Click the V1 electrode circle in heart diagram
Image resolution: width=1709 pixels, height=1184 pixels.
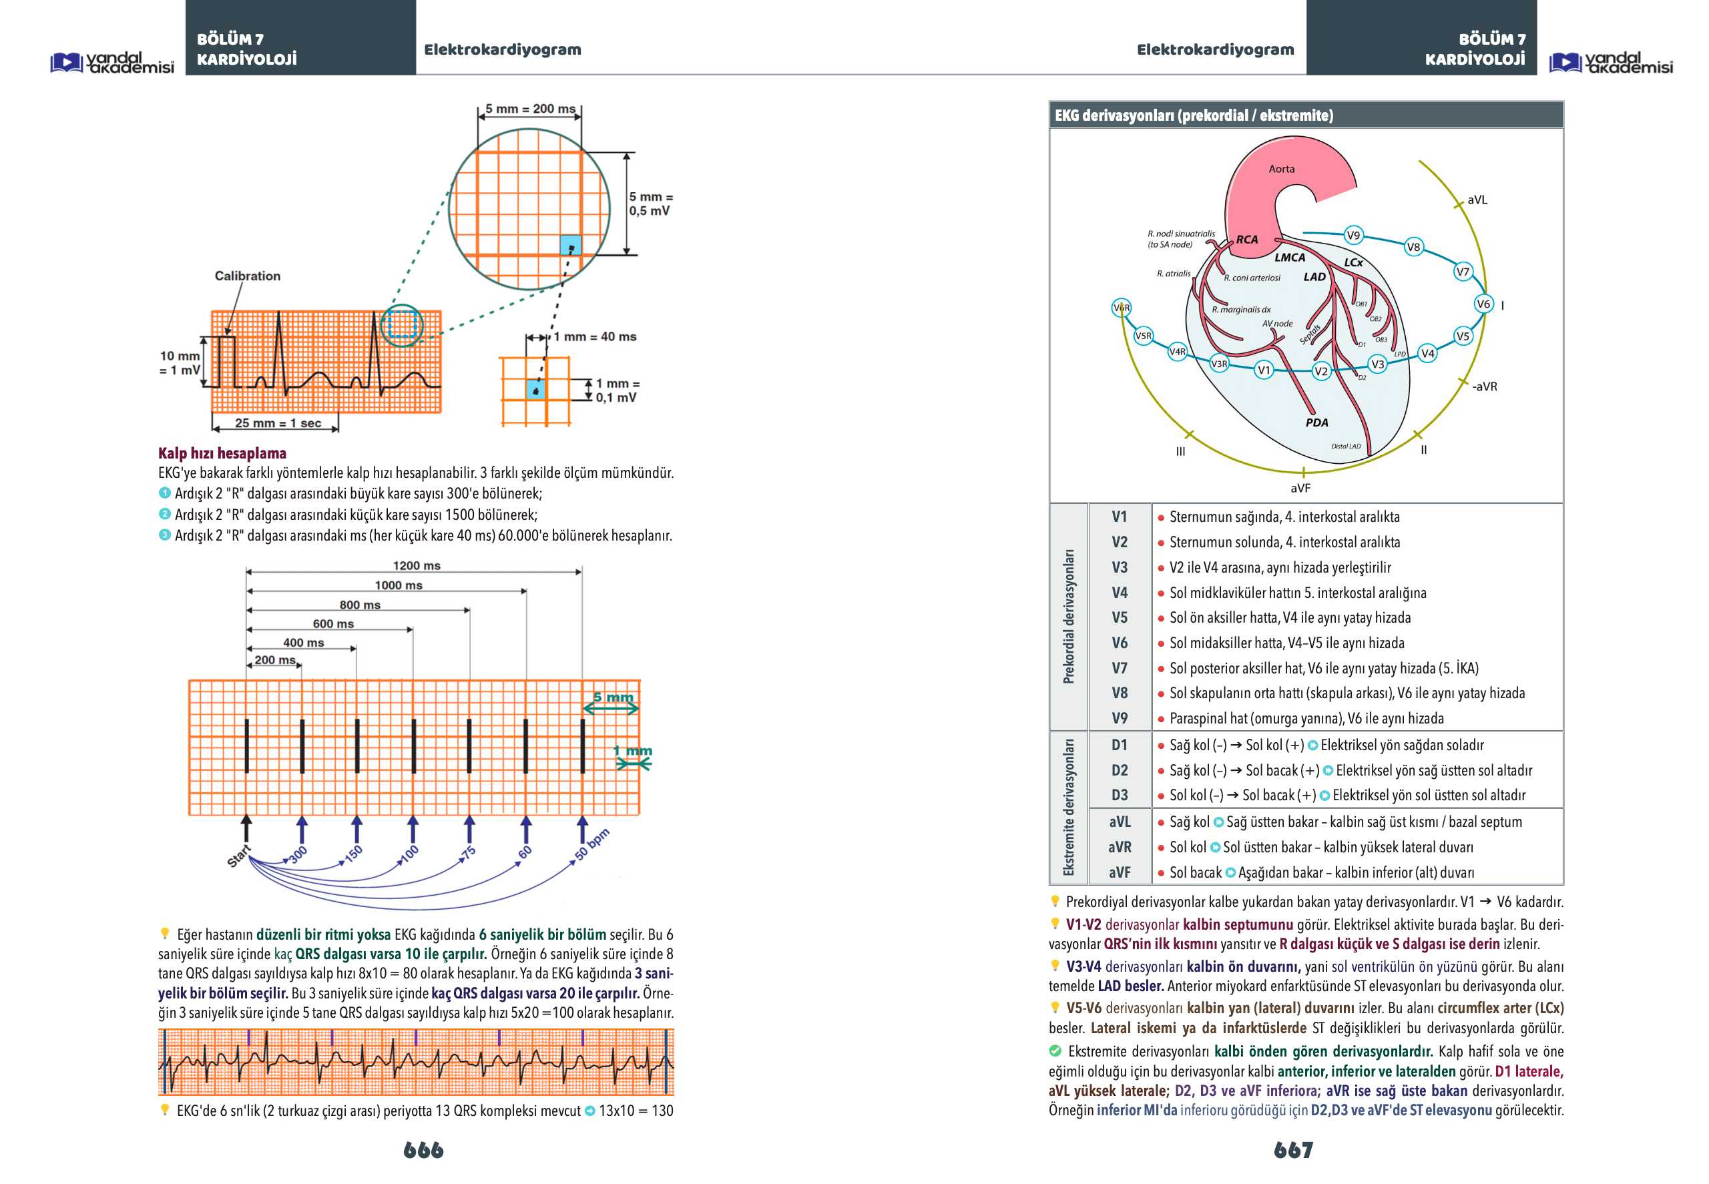[x=1264, y=370]
